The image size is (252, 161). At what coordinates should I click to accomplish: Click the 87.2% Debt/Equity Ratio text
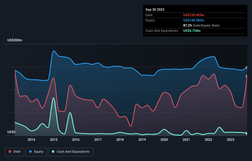click(x=201, y=25)
